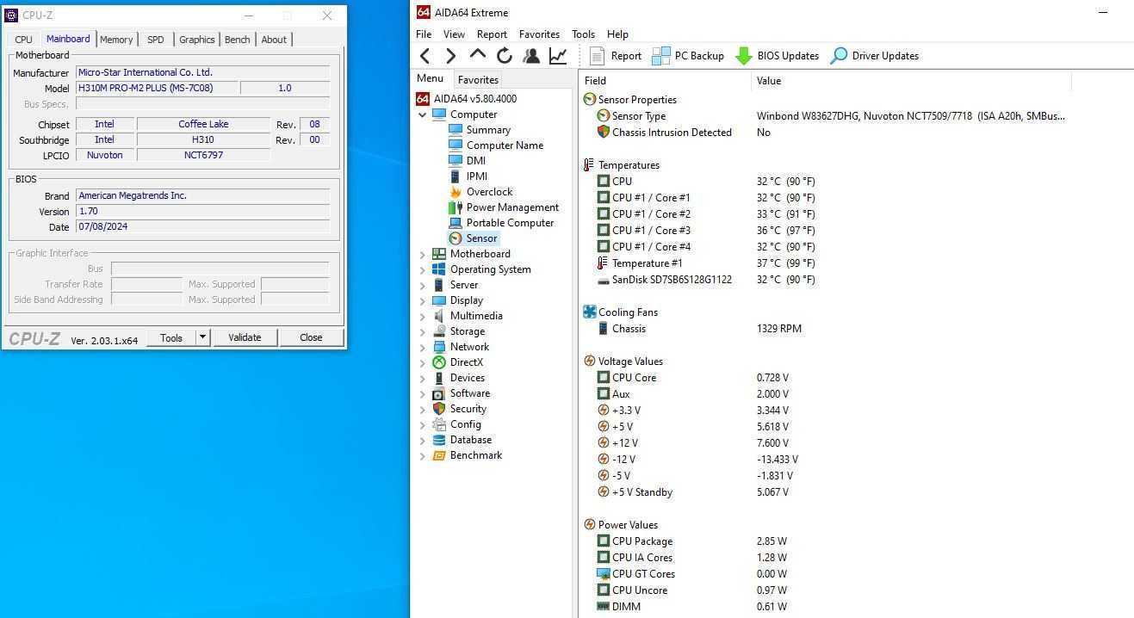
Task: Select the Menu tab in left pane
Action: tap(431, 78)
